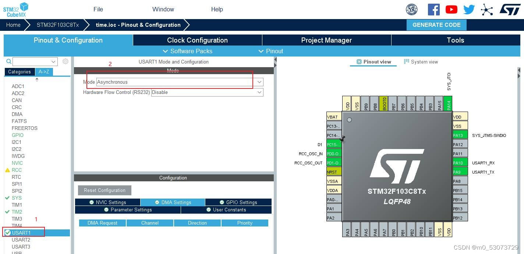Switch to Clock Configuration tab
Screen dimensions: 524x254
click(197, 40)
